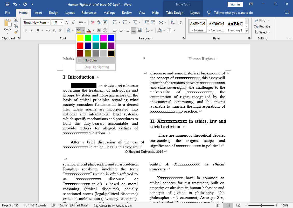Open the File menu
The height and width of the screenshot is (208, 293).
tap(8, 13)
